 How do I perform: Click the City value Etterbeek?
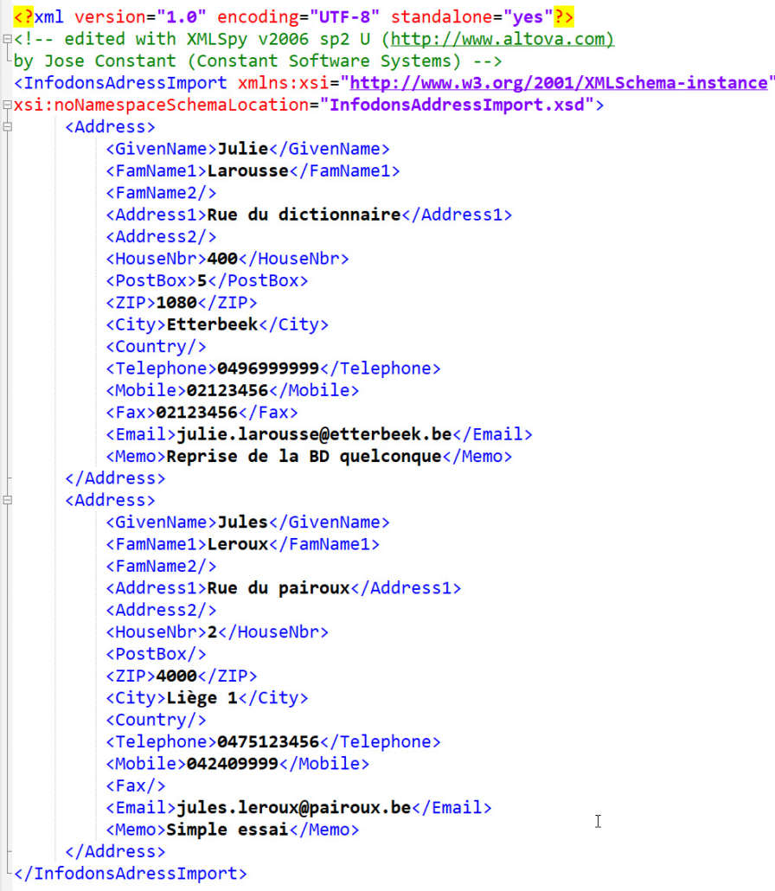tap(212, 325)
